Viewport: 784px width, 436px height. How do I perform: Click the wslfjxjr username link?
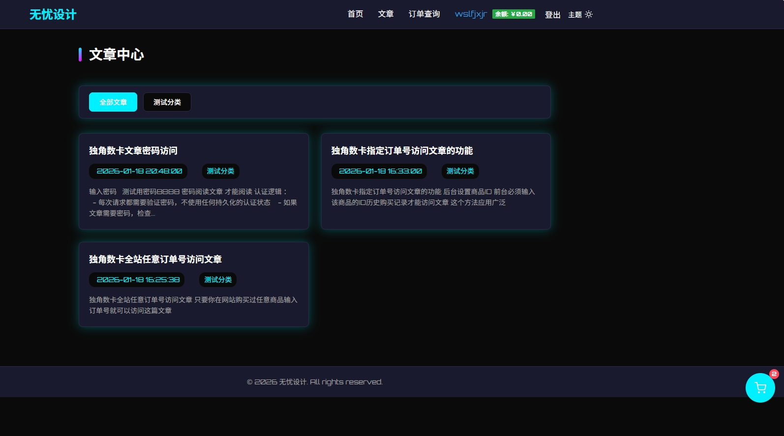[x=471, y=14]
